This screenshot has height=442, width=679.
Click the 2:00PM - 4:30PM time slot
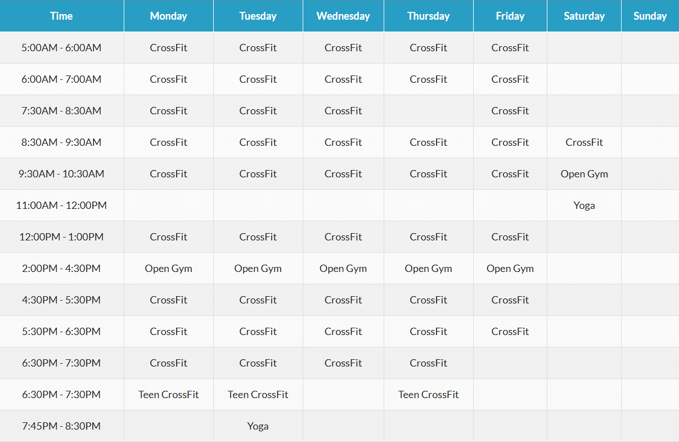click(x=61, y=269)
